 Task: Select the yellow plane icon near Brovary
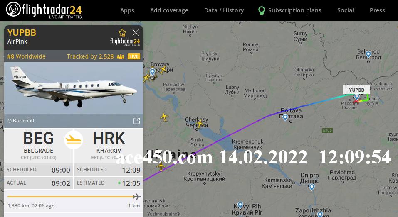pos(163,69)
